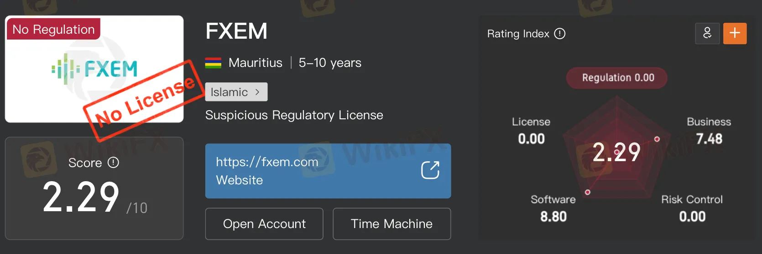Viewport: 762px width, 254px height.
Task: Click the License 0.00 rating
Action: [531, 131]
